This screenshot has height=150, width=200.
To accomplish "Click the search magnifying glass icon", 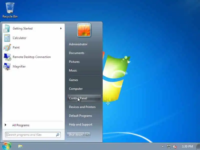I will (x=57, y=135).
